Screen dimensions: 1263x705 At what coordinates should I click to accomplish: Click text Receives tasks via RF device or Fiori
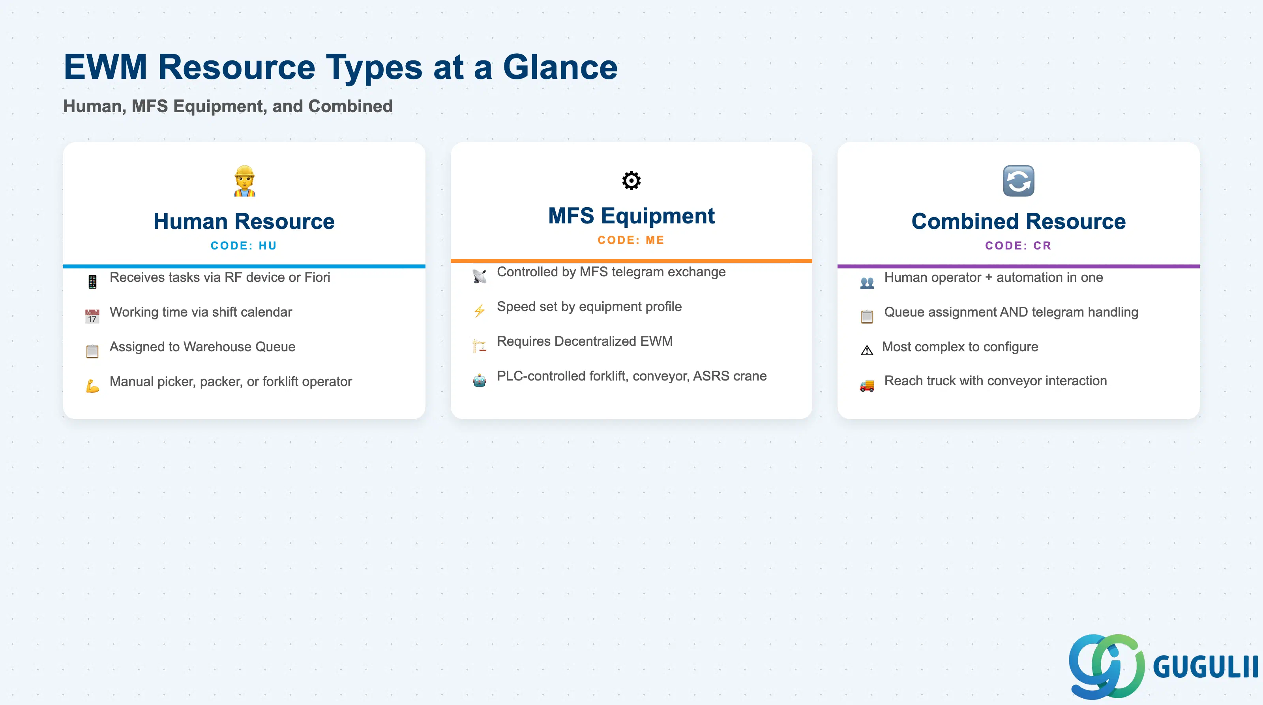(x=220, y=277)
